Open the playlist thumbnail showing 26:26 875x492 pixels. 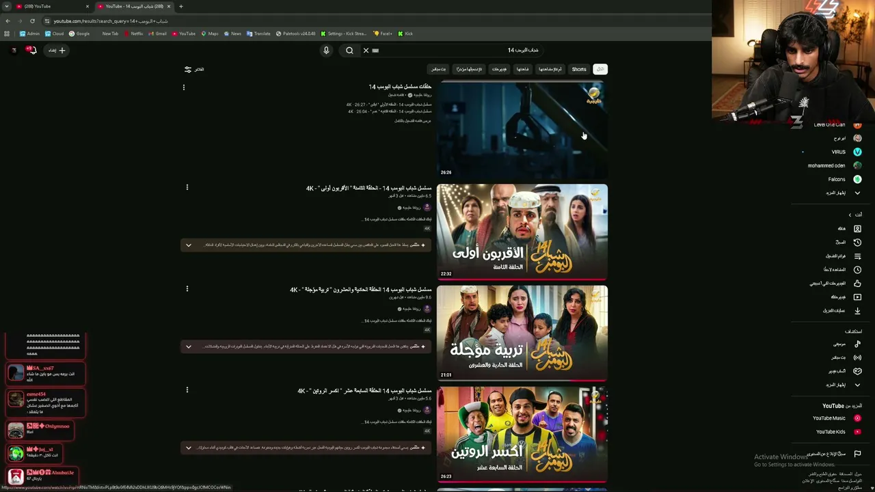522,131
